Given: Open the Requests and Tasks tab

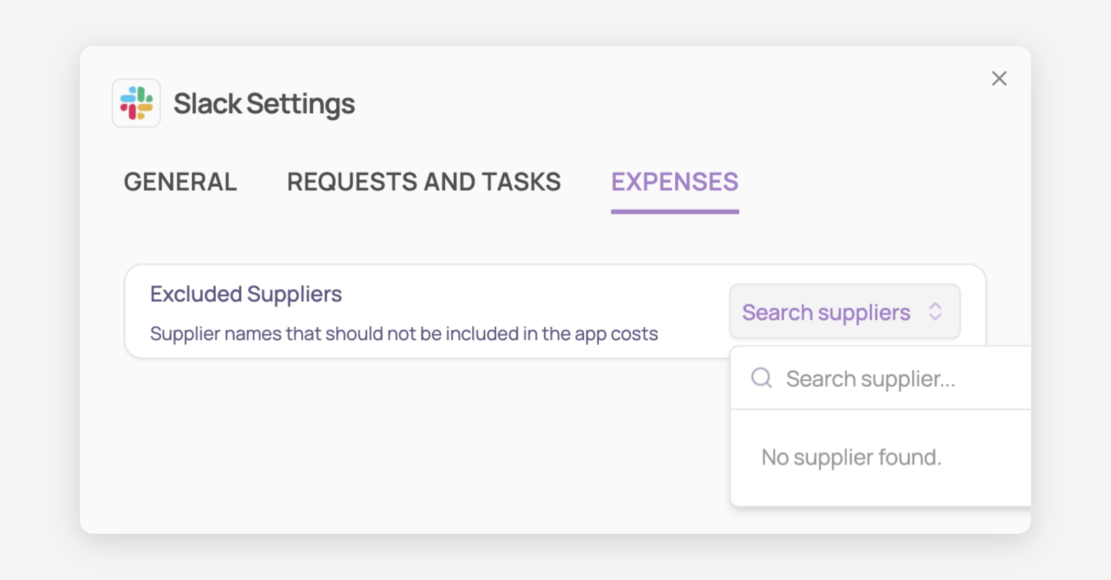Looking at the screenshot, I should coord(424,181).
